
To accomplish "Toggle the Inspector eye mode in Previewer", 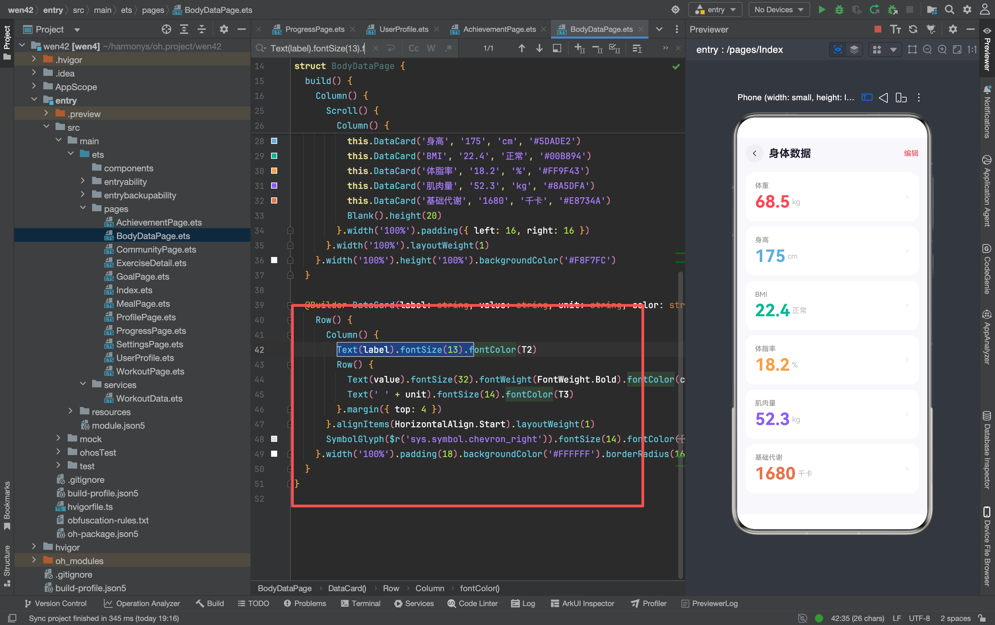I will pos(838,50).
